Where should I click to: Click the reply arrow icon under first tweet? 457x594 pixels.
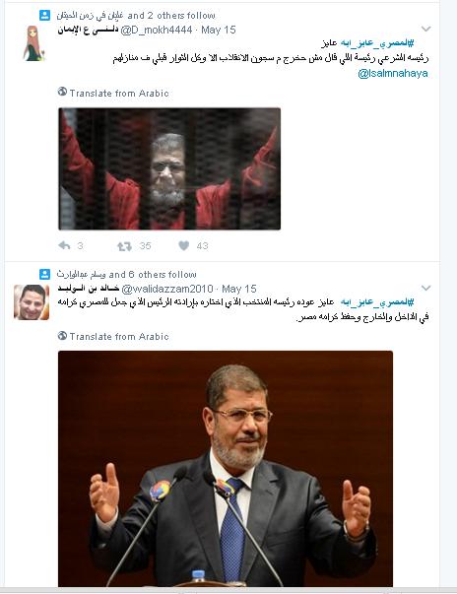click(x=65, y=245)
